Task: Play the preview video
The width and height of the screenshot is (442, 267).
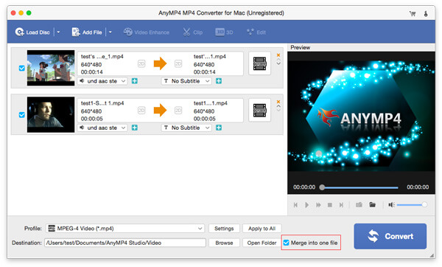Action: click(x=306, y=205)
